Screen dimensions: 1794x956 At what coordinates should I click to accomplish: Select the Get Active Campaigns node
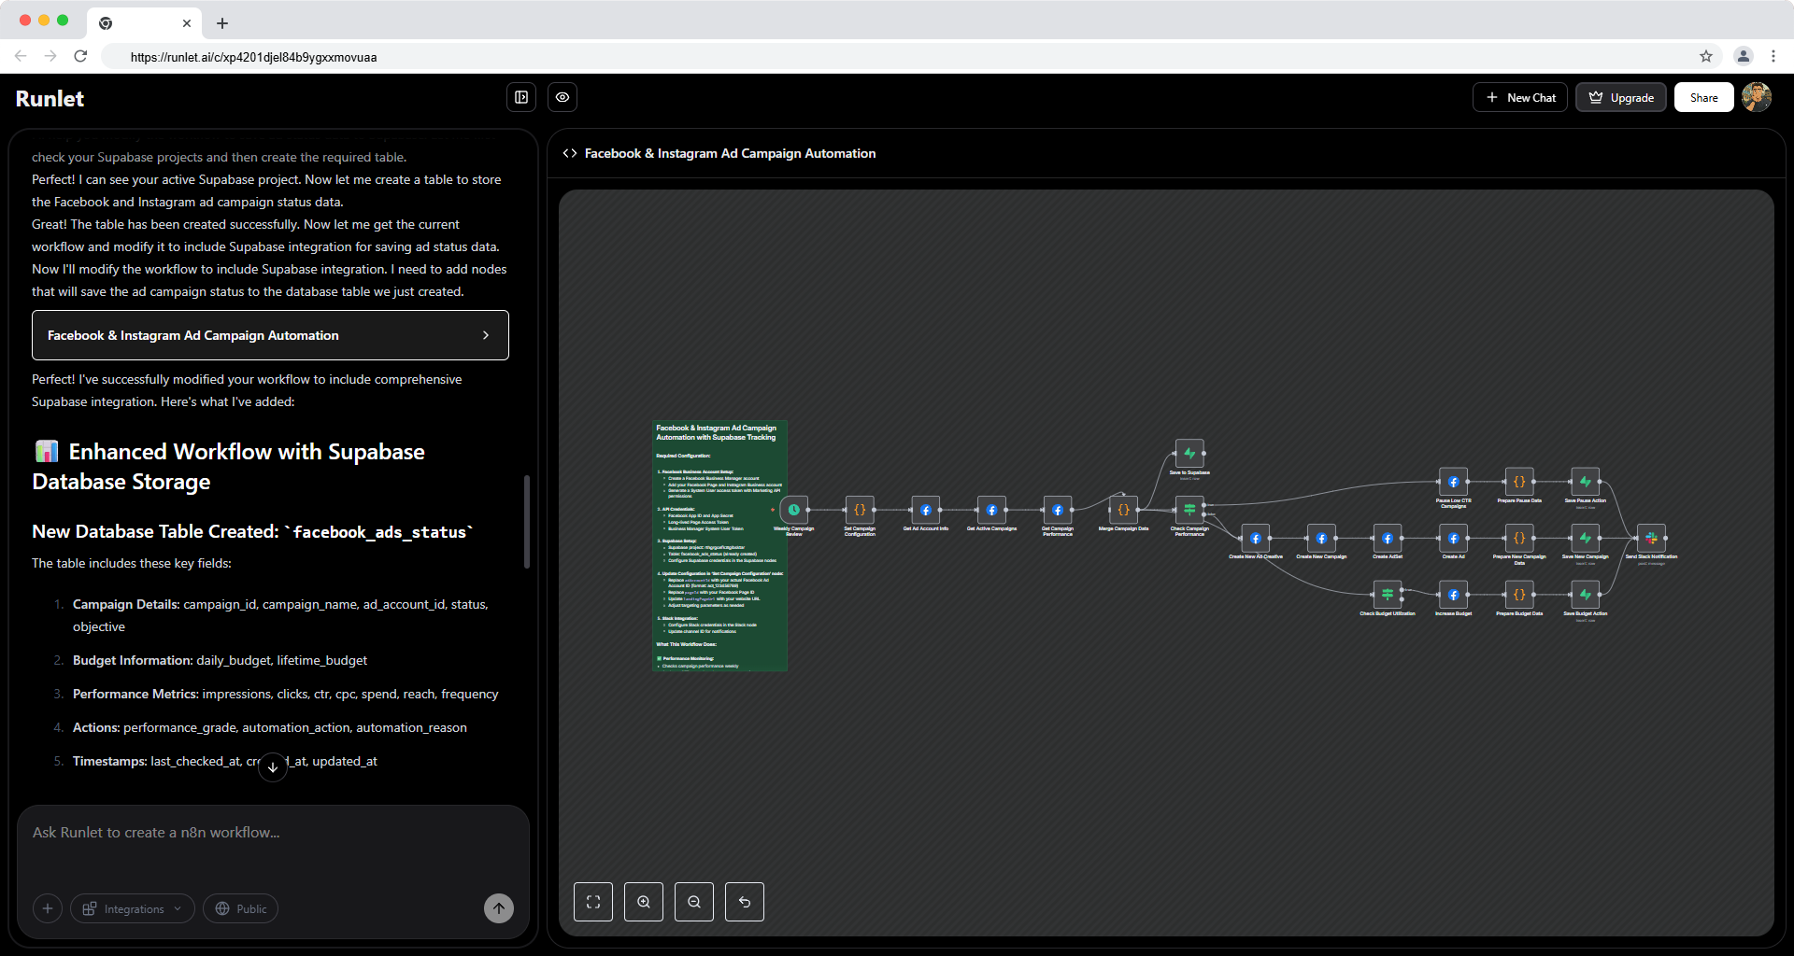(x=991, y=510)
